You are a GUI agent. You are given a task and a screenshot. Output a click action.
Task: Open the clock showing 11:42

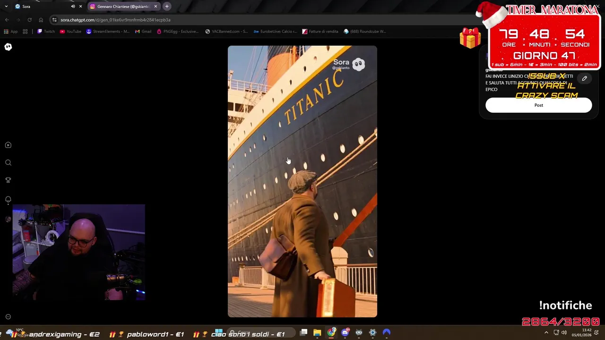pyautogui.click(x=581, y=332)
